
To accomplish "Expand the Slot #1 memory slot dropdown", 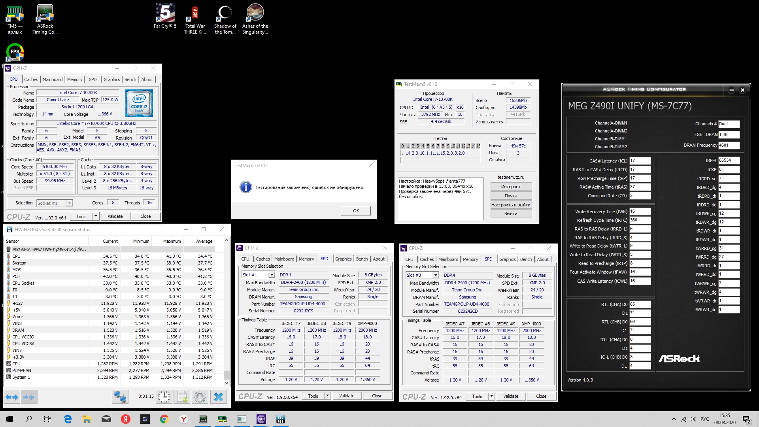I will pos(272,275).
